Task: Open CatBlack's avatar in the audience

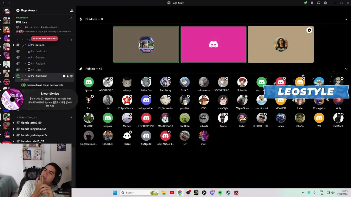Action: (338, 118)
